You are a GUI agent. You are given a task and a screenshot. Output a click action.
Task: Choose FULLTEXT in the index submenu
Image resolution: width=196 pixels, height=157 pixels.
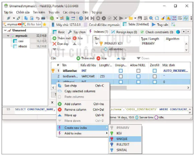(125, 145)
